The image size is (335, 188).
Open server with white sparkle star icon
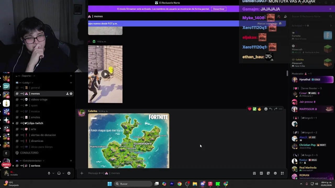click(6, 120)
